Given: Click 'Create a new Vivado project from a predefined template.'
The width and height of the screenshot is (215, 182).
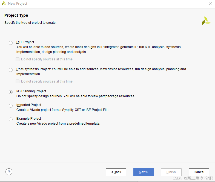Looking at the screenshot, I should click(58, 124).
